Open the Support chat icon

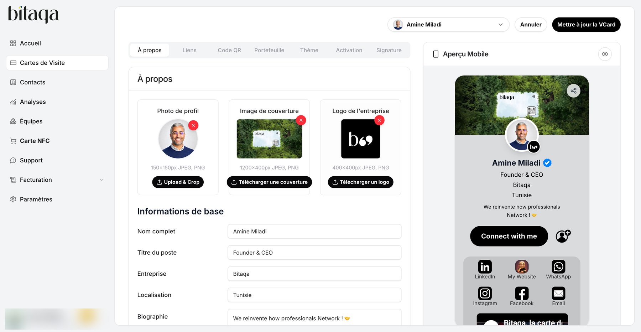click(x=13, y=160)
